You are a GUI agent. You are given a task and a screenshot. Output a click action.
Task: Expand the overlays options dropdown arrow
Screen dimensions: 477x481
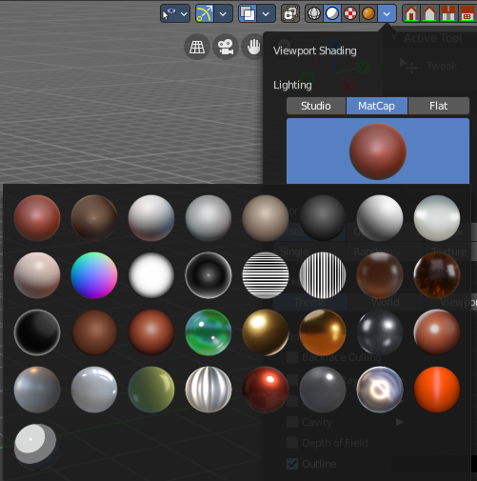[266, 13]
